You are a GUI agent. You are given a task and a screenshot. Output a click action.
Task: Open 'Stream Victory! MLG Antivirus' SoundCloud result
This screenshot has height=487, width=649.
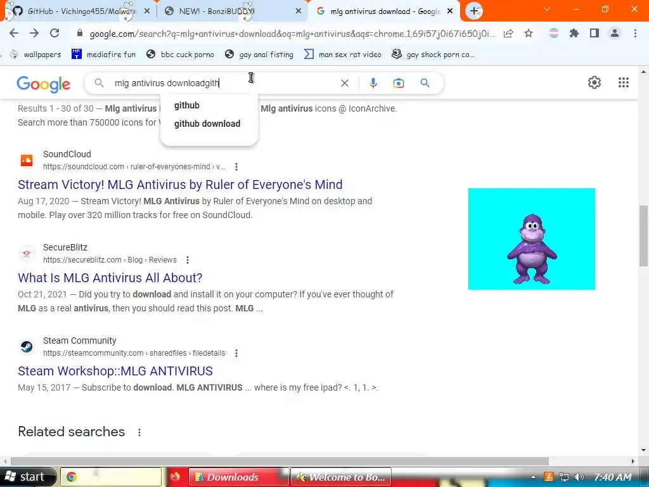(x=180, y=185)
